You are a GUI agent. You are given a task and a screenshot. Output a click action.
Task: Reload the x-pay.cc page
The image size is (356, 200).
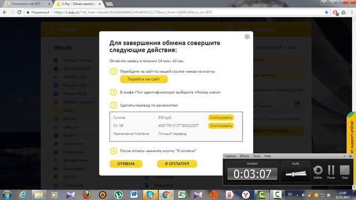[19, 12]
